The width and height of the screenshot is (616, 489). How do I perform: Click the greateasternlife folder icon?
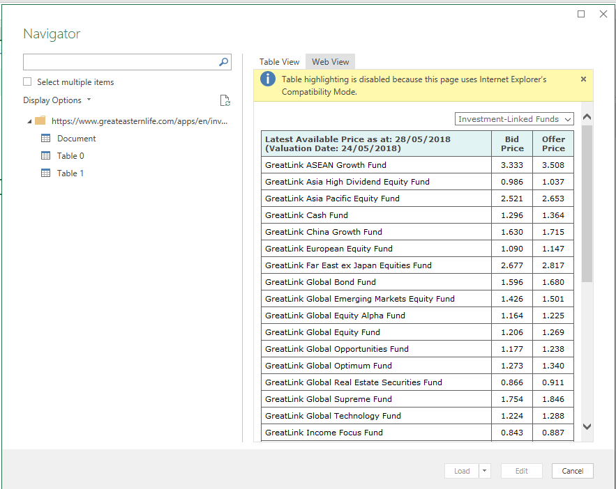click(40, 121)
